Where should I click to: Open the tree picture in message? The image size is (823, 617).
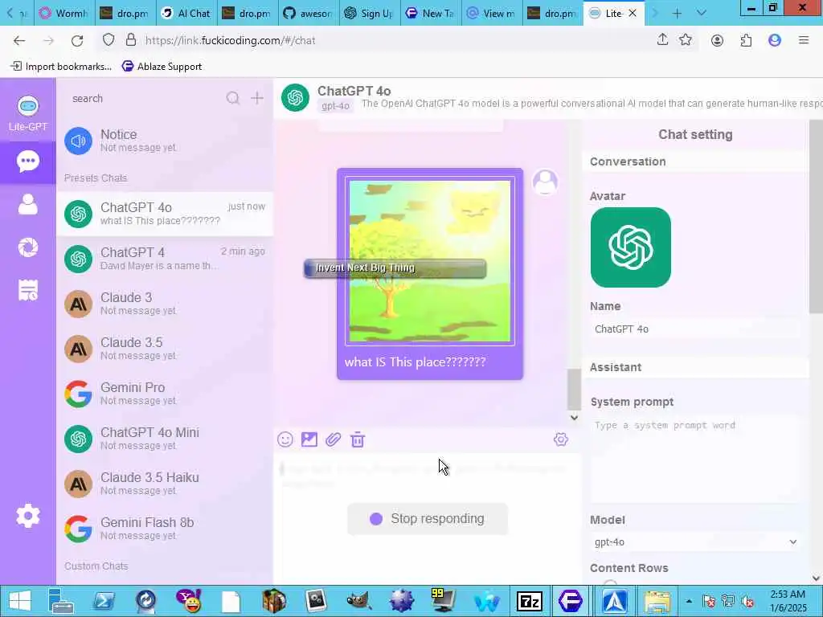coord(430,261)
